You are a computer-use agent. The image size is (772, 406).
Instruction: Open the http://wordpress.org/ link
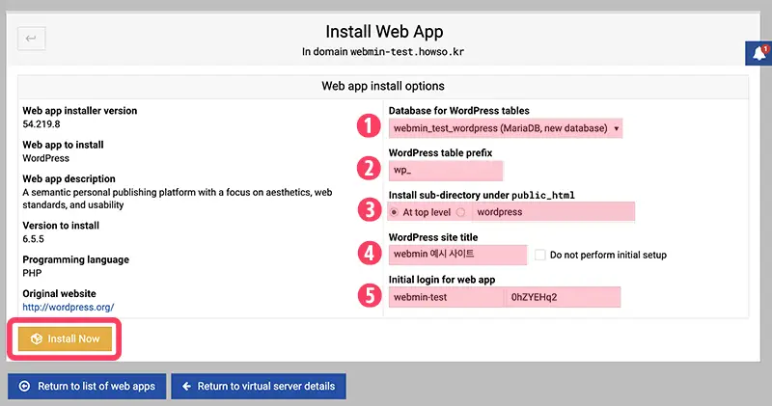pyautogui.click(x=68, y=307)
